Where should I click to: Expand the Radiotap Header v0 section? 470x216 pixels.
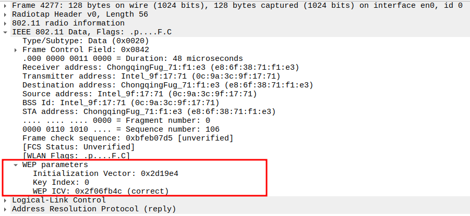[x=6, y=14]
